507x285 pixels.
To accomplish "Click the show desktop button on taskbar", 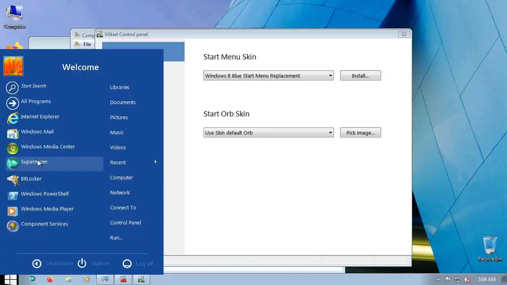I will coord(504,279).
